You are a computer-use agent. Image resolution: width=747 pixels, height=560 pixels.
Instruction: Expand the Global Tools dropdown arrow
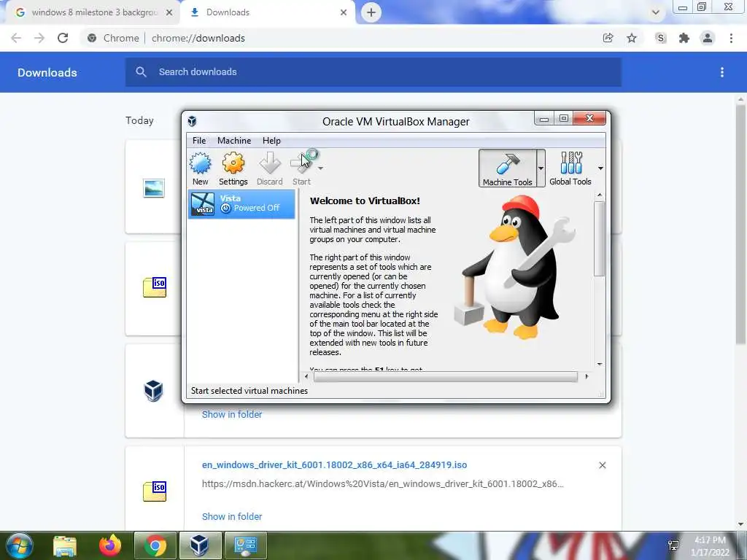pos(600,168)
